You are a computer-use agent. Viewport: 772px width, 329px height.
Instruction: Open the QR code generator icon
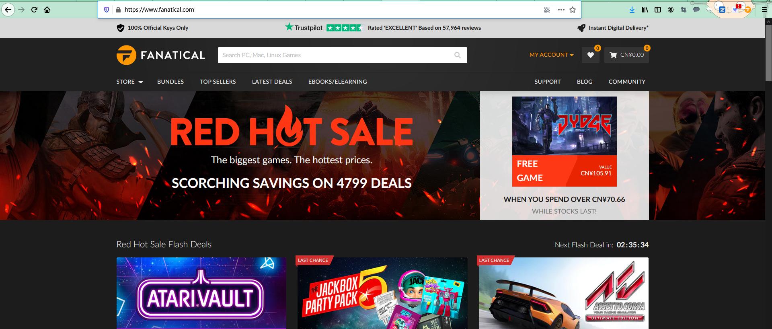point(547,10)
